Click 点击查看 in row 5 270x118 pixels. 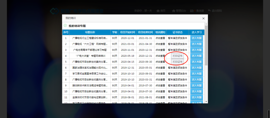click(160, 62)
